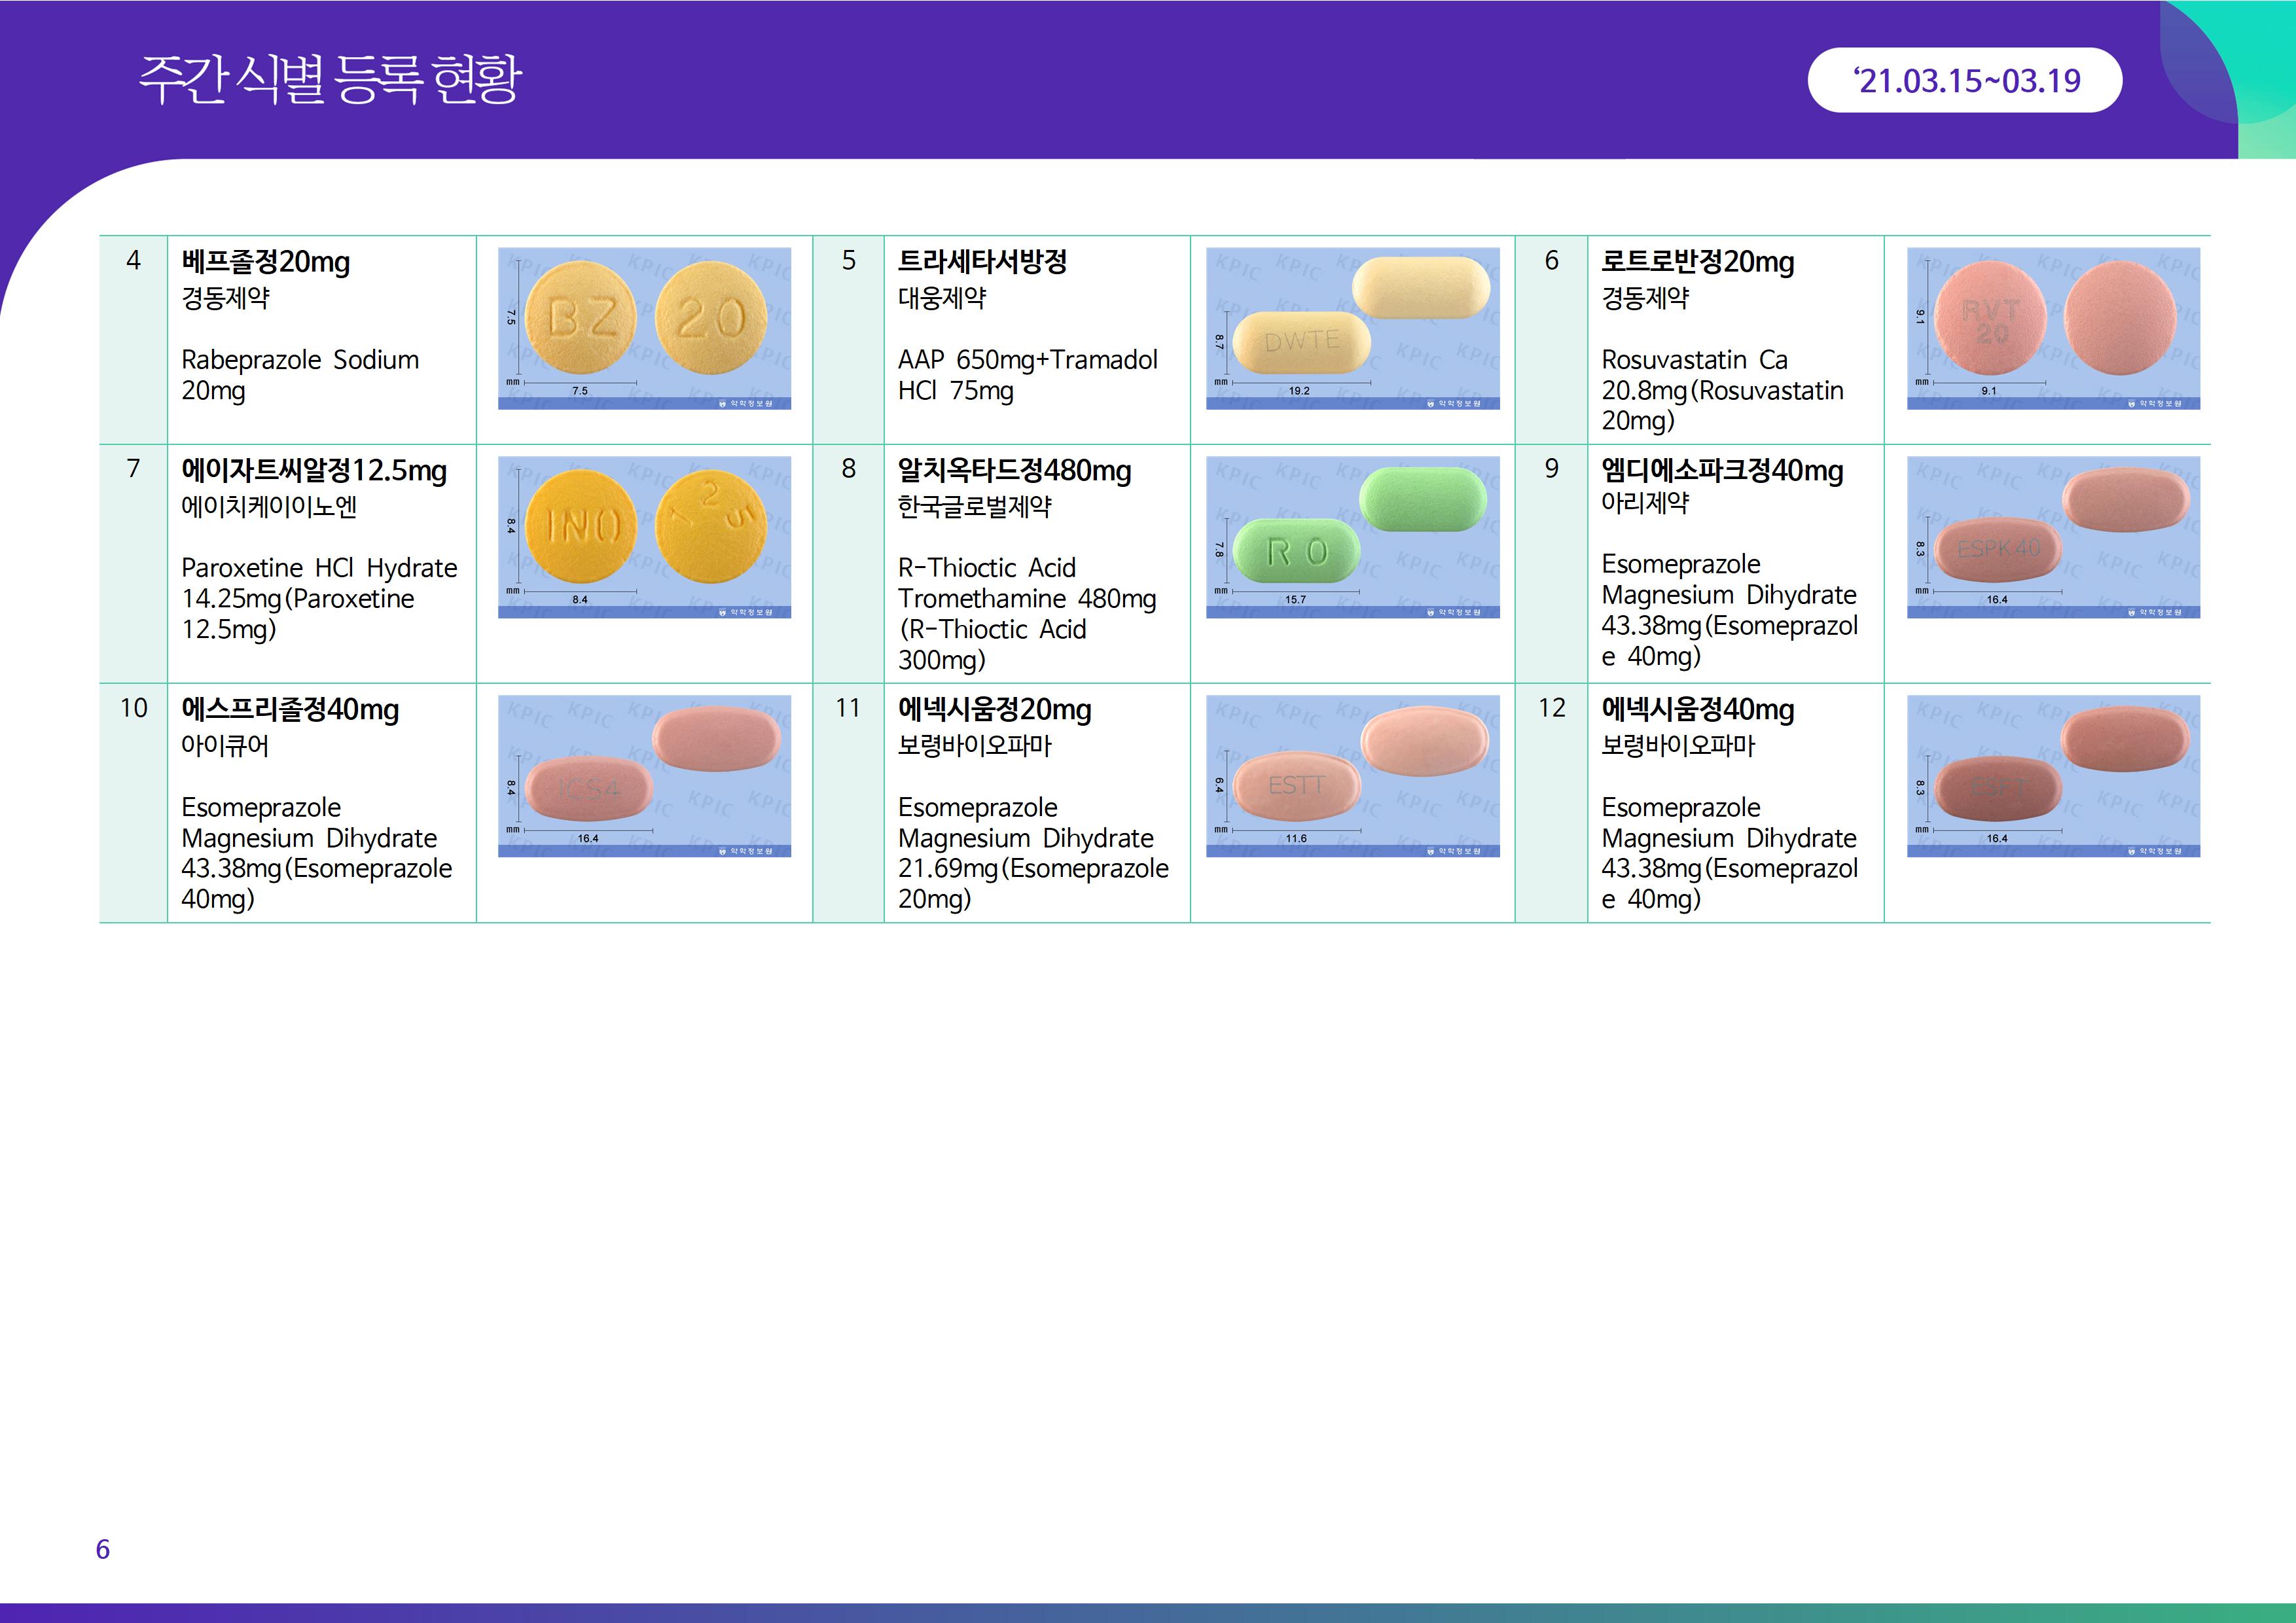Click the drug name 베프졸정20mg
Image resolution: width=2296 pixels, height=1623 pixels.
pyautogui.click(x=265, y=262)
